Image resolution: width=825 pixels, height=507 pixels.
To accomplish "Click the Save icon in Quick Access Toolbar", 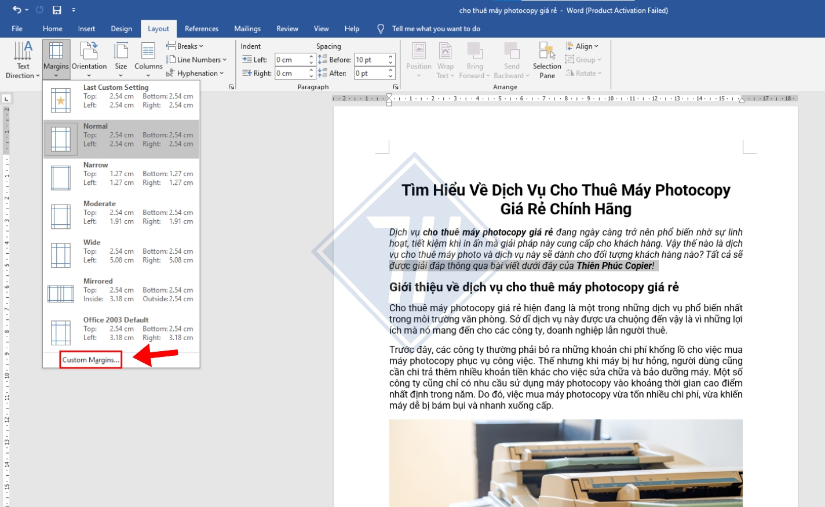I will (x=56, y=9).
